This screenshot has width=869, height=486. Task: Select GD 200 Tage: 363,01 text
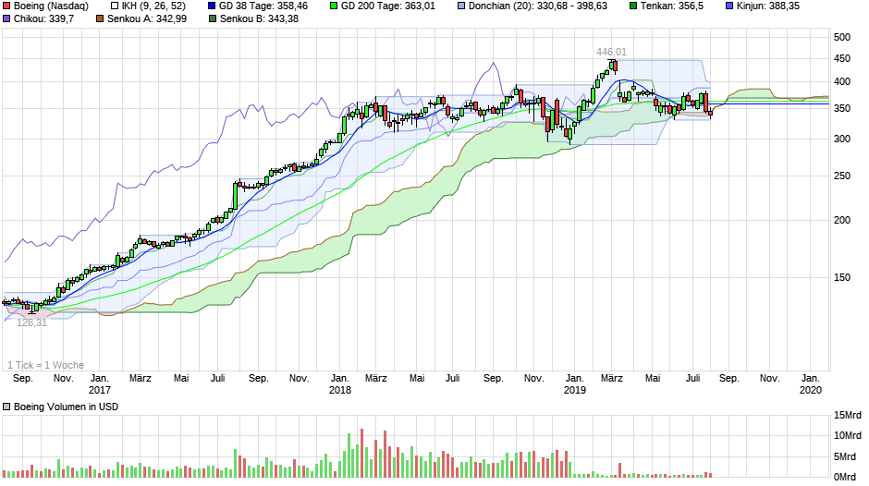[x=388, y=6]
